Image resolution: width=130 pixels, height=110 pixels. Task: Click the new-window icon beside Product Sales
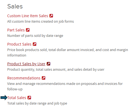coord(35,44)
